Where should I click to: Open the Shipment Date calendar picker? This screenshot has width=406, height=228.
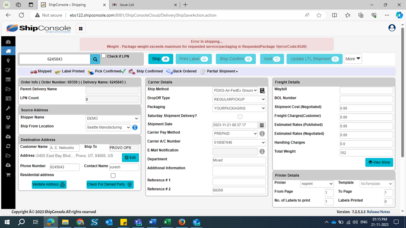262,125
